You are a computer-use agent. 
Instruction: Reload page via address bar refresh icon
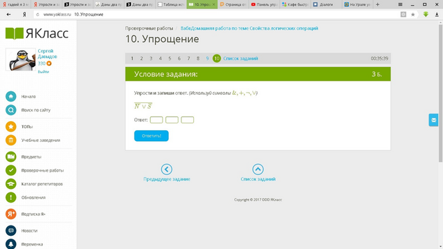[x=37, y=15]
